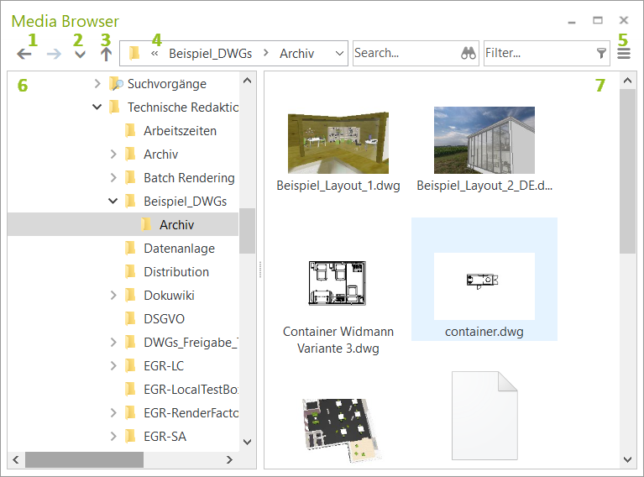Screen dimensions: 644x477
Task: Click the tree horizontal scrollbar thumb
Action: (x=84, y=459)
